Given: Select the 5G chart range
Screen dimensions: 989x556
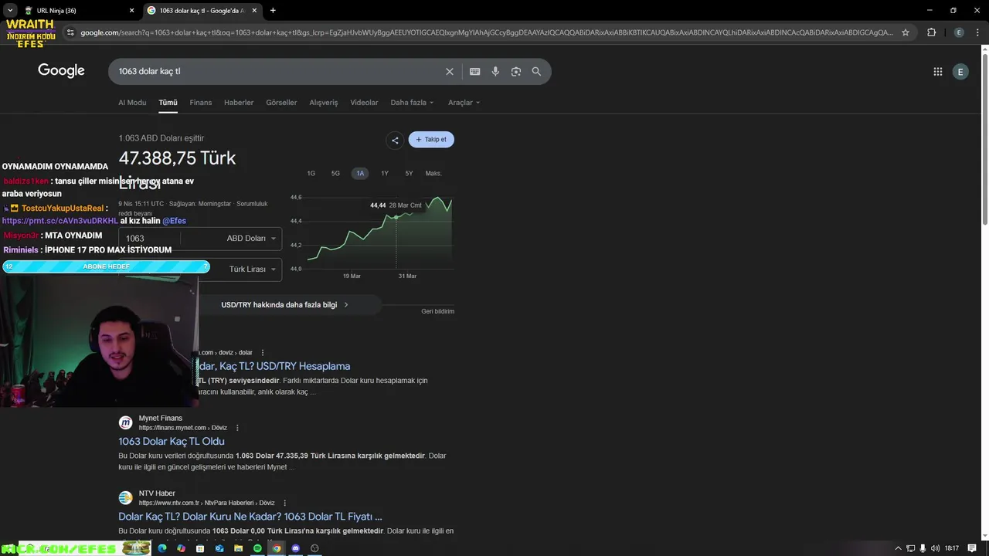Looking at the screenshot, I should (335, 173).
